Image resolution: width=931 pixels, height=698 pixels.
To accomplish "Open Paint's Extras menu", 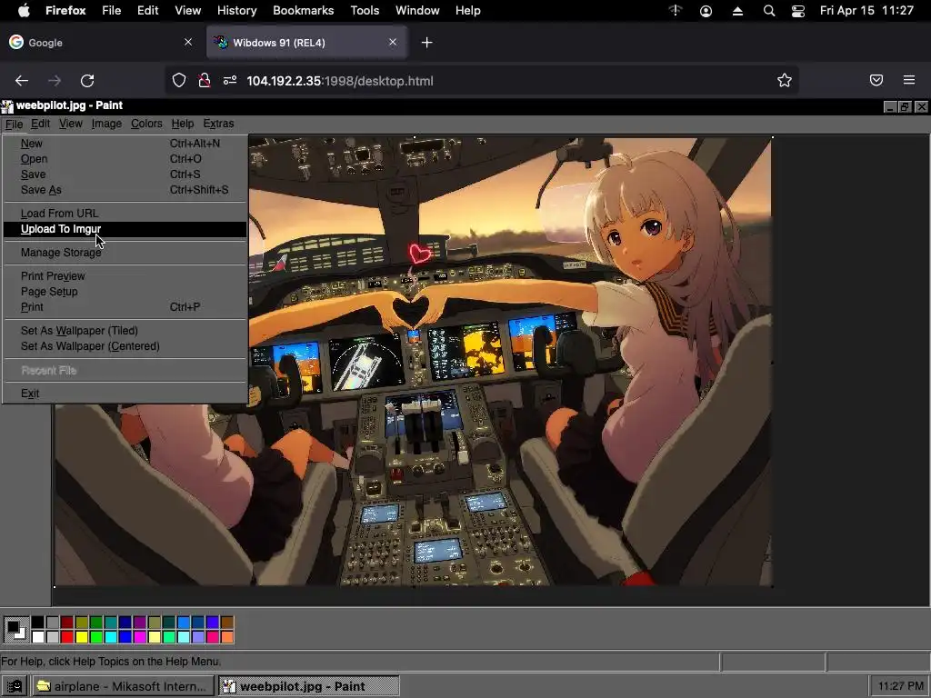I will [218, 124].
